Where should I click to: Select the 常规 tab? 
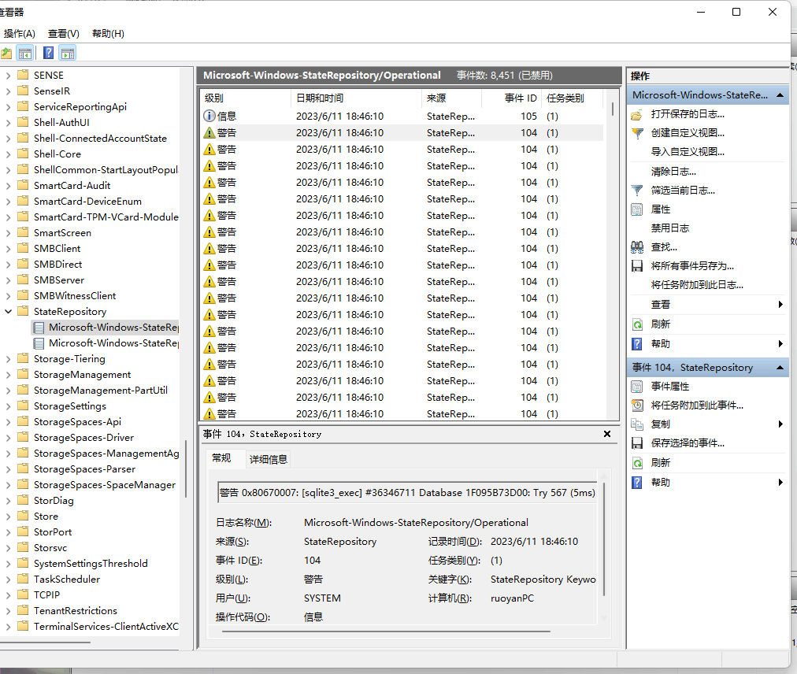[x=221, y=458]
